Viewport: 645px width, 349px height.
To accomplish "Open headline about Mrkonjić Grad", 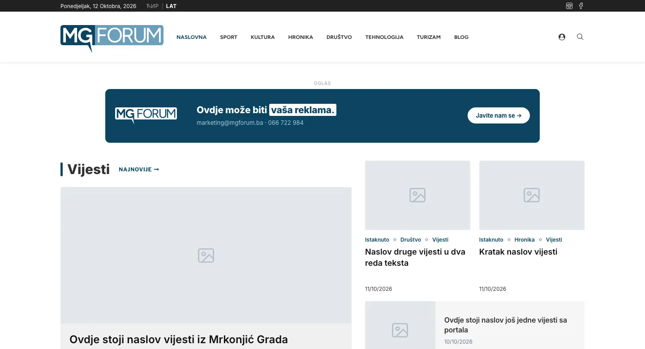I will (x=179, y=340).
